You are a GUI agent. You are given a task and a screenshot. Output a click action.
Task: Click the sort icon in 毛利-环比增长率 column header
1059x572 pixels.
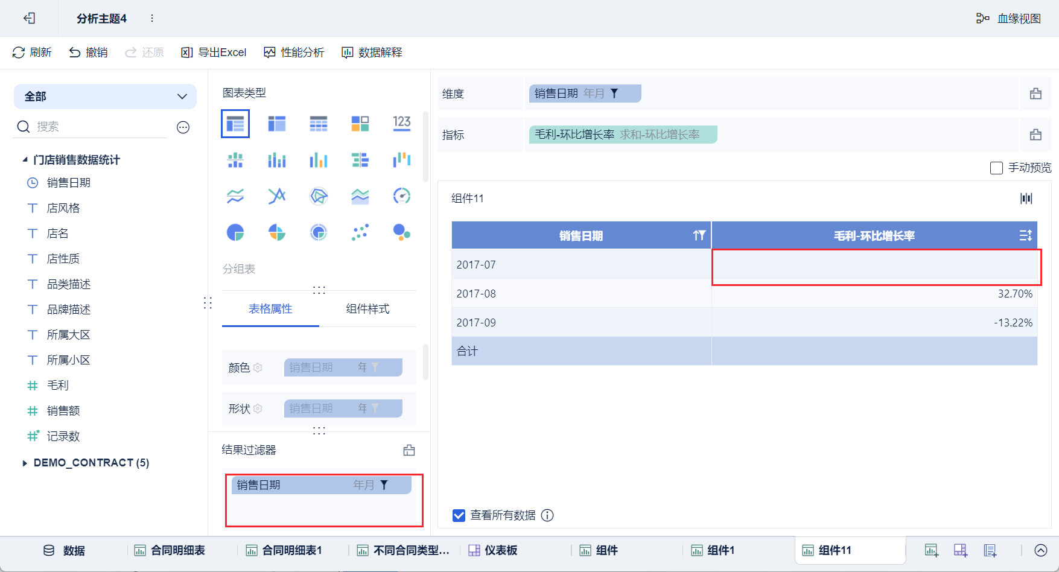click(x=1026, y=235)
